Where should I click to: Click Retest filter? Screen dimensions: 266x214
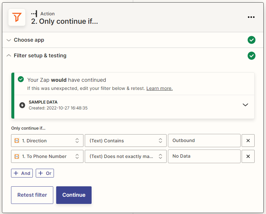pyautogui.click(x=32, y=195)
